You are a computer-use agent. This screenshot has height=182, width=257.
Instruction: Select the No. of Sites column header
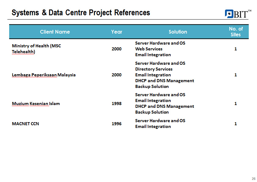[x=236, y=32]
